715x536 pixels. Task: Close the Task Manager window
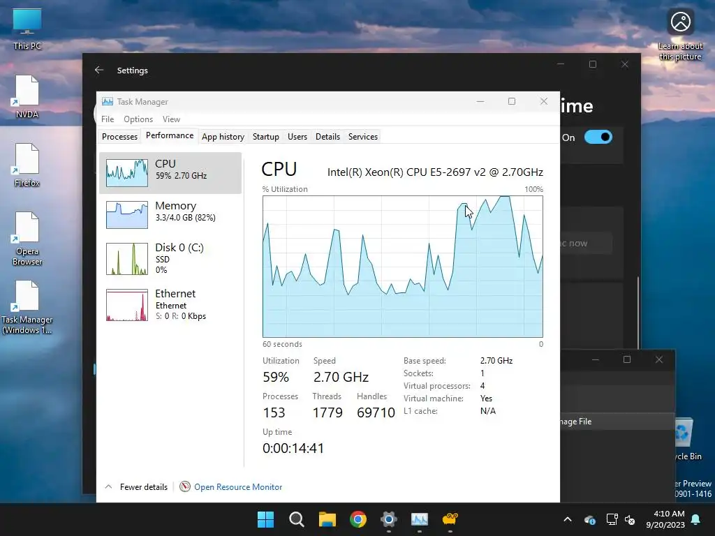[x=543, y=101]
